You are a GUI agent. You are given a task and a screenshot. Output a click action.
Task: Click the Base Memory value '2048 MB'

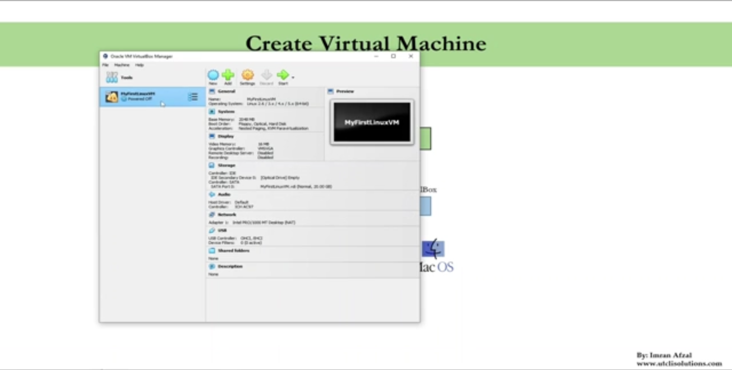click(x=246, y=120)
